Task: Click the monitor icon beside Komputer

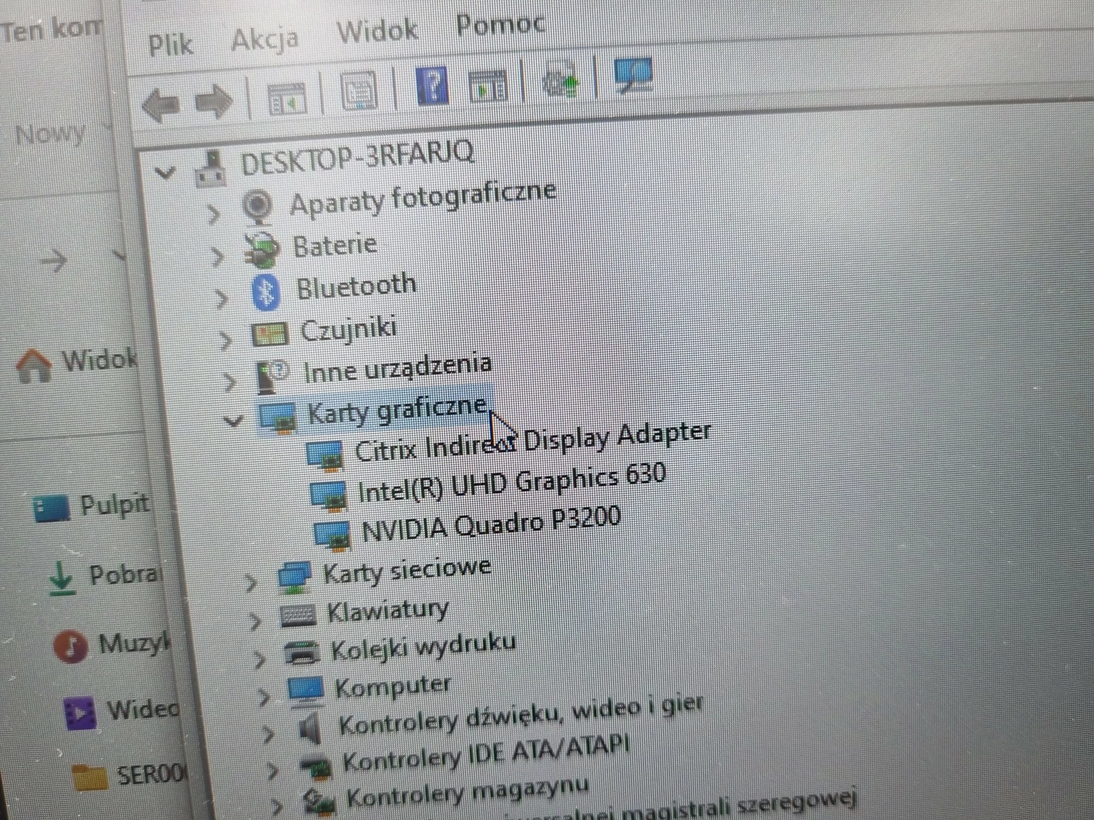Action: tap(306, 691)
